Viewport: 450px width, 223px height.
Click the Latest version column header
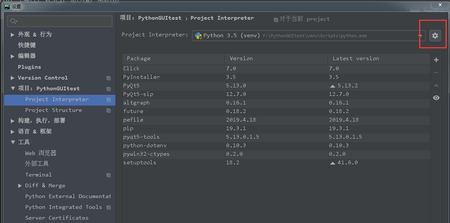coord(356,58)
